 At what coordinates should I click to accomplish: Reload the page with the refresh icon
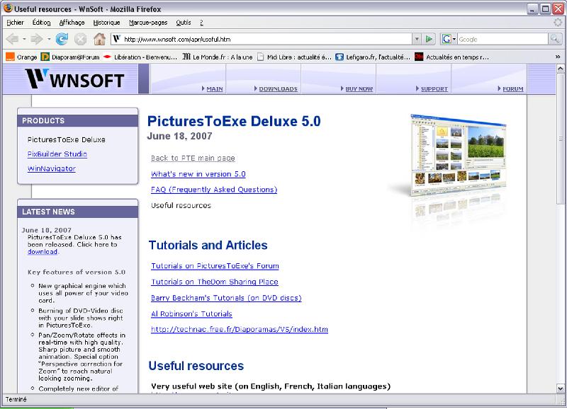tap(62, 39)
